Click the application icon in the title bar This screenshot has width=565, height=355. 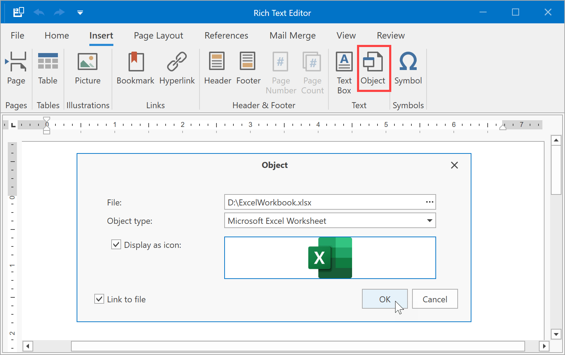18,12
